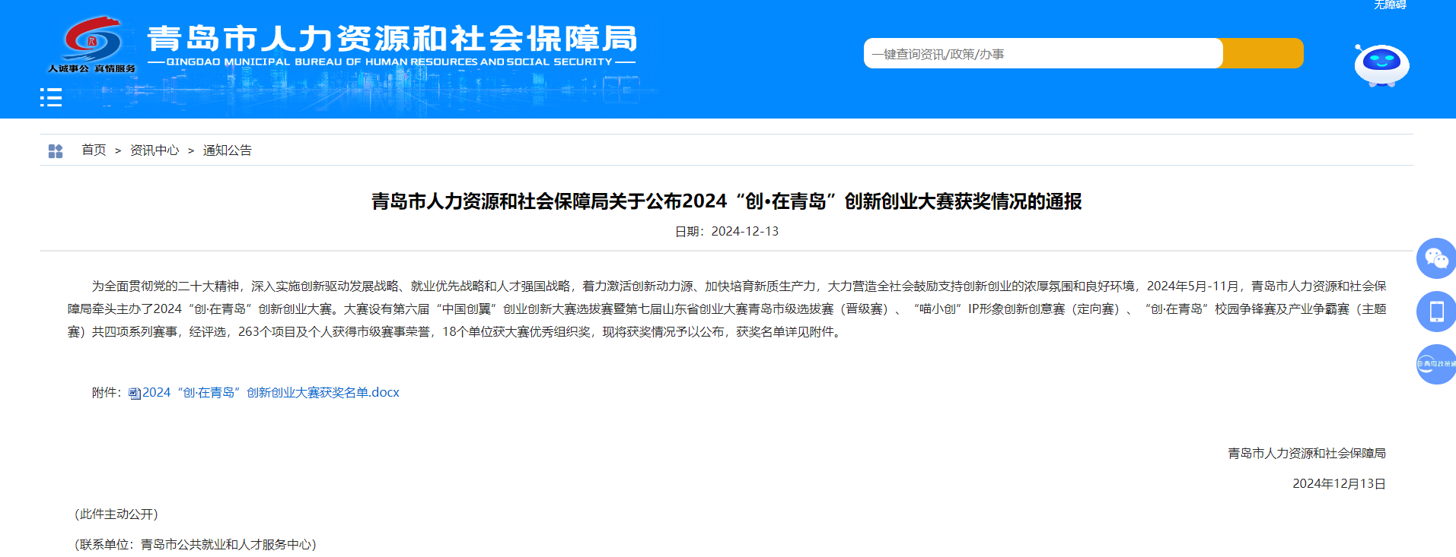Click the 联系单位 contact line at the bottom

point(196,545)
